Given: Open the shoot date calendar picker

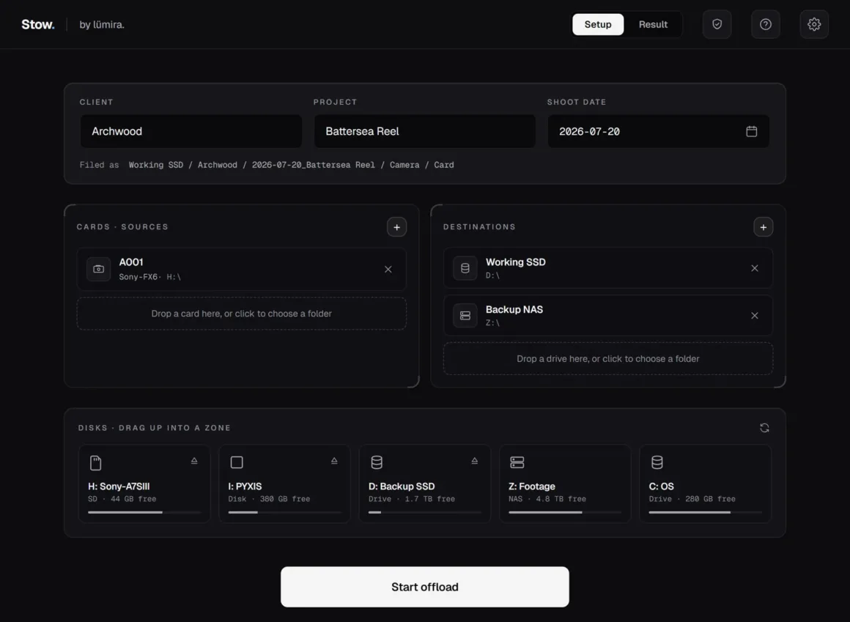Looking at the screenshot, I should [x=751, y=132].
